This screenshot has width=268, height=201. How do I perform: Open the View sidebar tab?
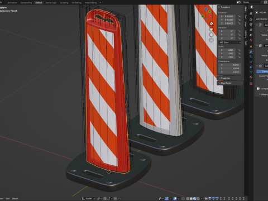(246, 24)
